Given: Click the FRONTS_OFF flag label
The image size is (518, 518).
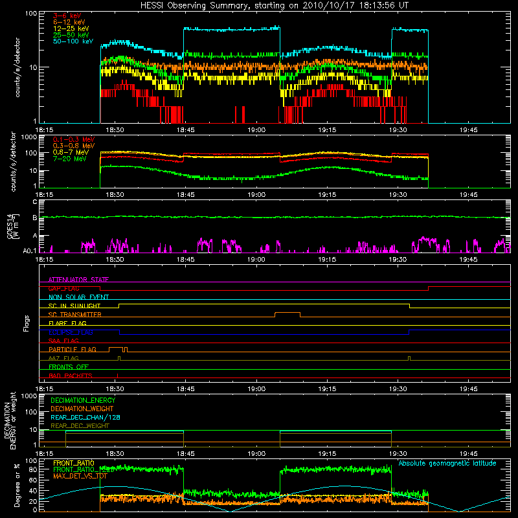Looking at the screenshot, I should tap(69, 366).
